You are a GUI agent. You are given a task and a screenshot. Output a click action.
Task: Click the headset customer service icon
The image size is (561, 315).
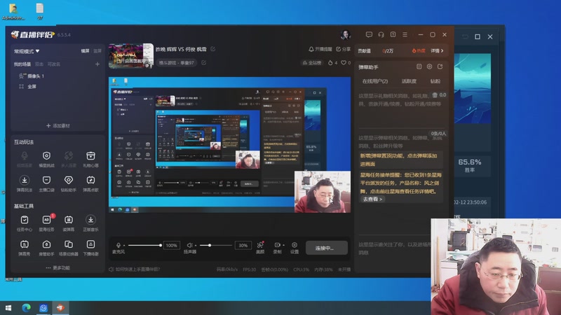[381, 34]
